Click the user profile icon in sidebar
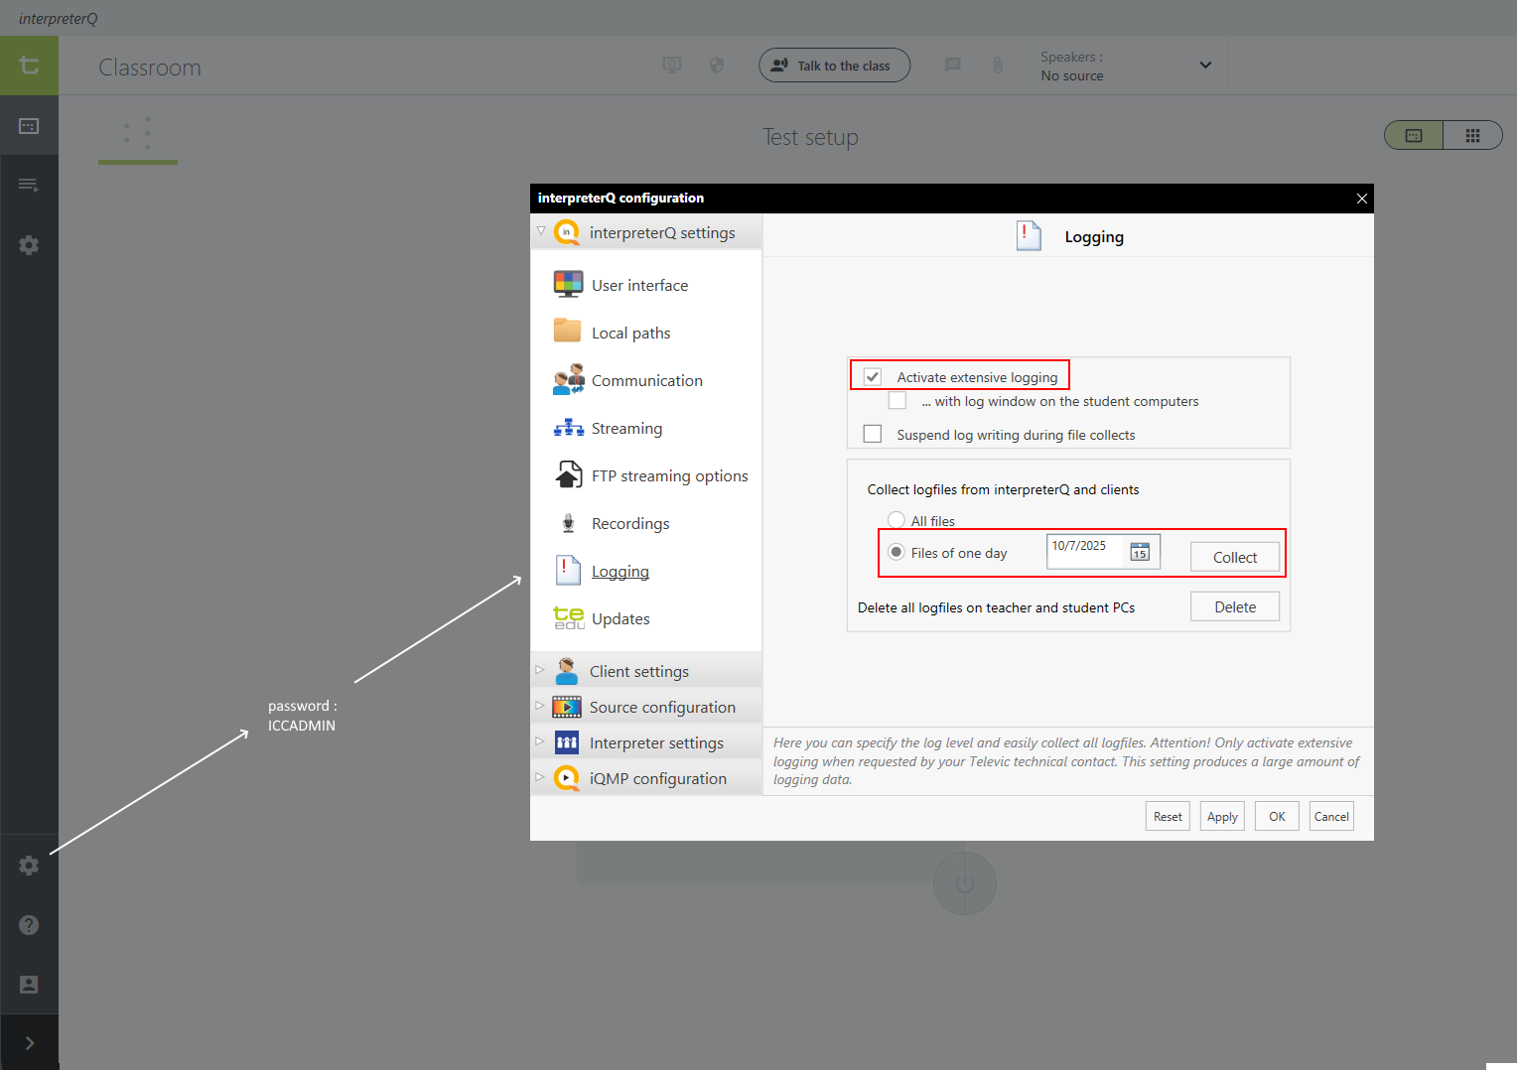The image size is (1517, 1070). click(x=29, y=985)
